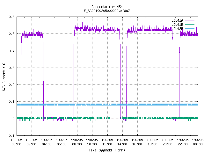Select the LCL42B legend label

tap(177, 29)
